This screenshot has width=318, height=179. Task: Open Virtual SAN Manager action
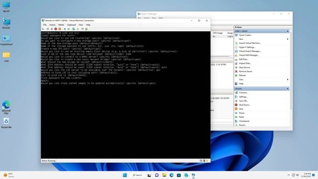click(249, 55)
